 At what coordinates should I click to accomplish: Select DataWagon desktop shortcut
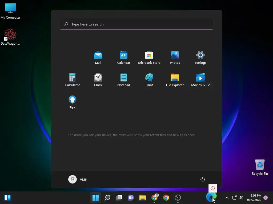click(10, 37)
